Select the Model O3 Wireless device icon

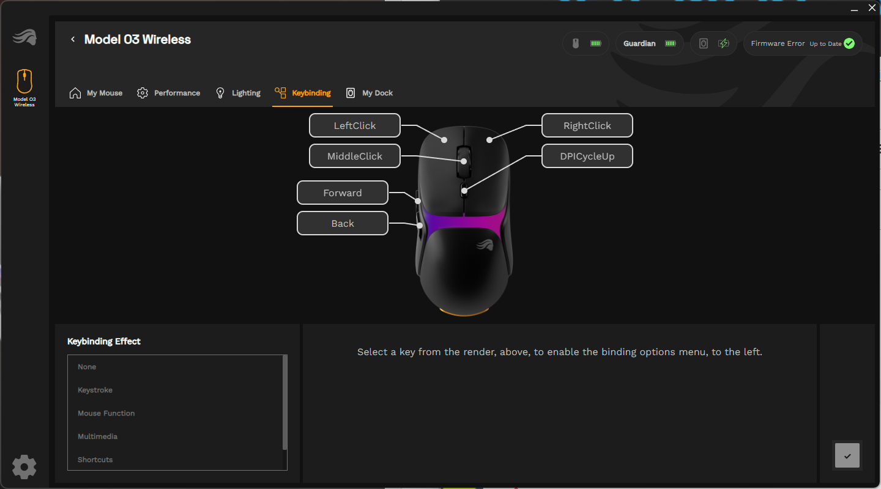click(24, 81)
